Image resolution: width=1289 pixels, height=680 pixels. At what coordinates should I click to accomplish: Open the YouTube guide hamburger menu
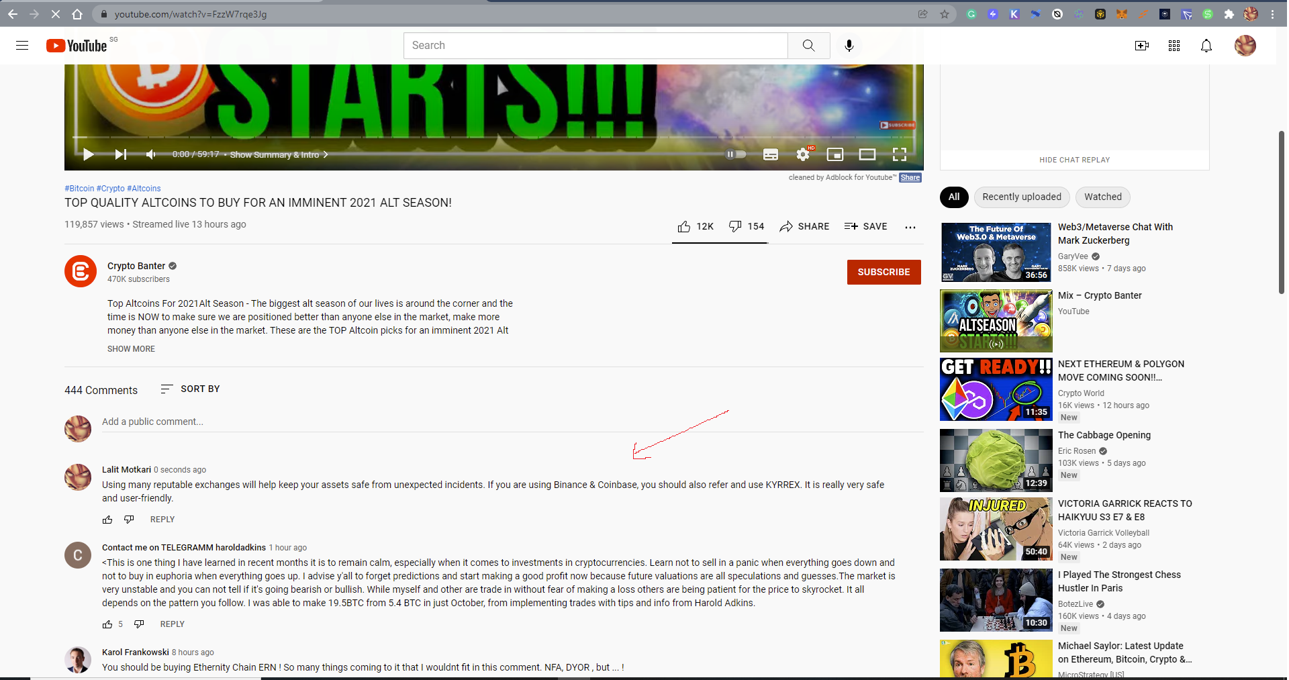pos(22,46)
